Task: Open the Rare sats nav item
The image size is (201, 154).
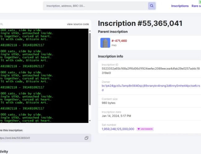Action: click(x=196, y=6)
